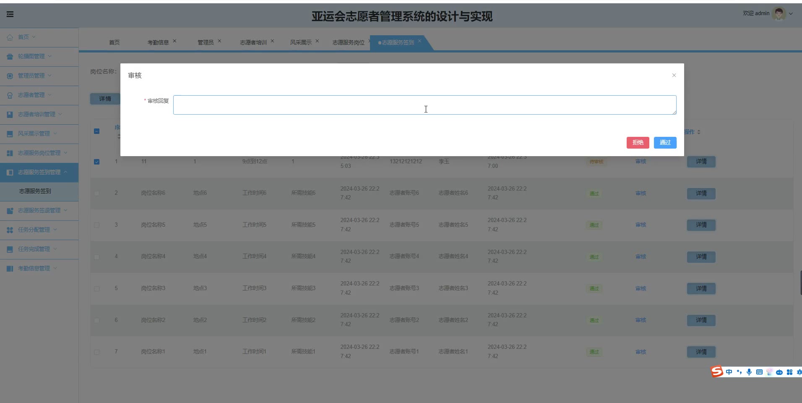Image resolution: width=802 pixels, height=403 pixels.
Task: Click the 工作时间2 cell
Action: tap(254, 320)
